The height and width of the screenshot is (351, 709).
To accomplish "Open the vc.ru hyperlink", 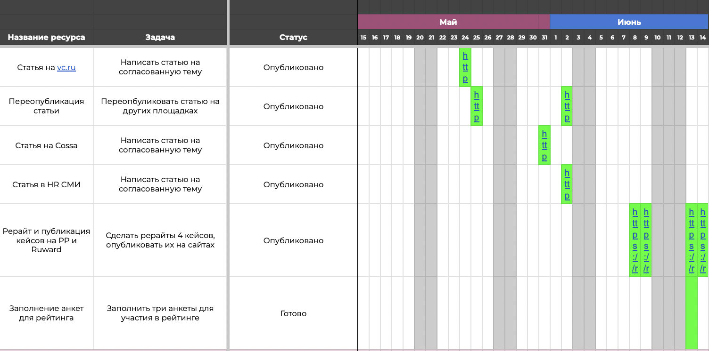I will click(66, 68).
